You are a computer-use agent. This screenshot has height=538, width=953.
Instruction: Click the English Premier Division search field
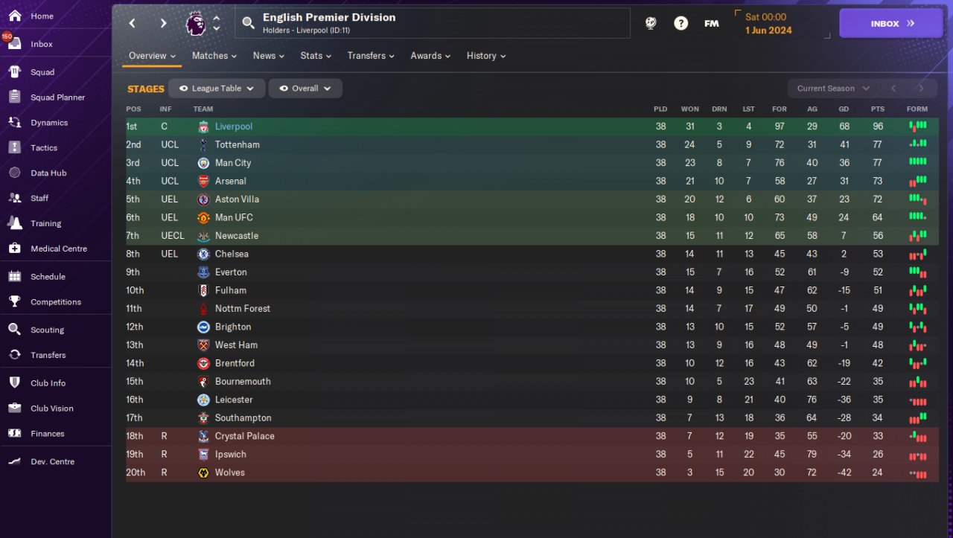coord(433,23)
